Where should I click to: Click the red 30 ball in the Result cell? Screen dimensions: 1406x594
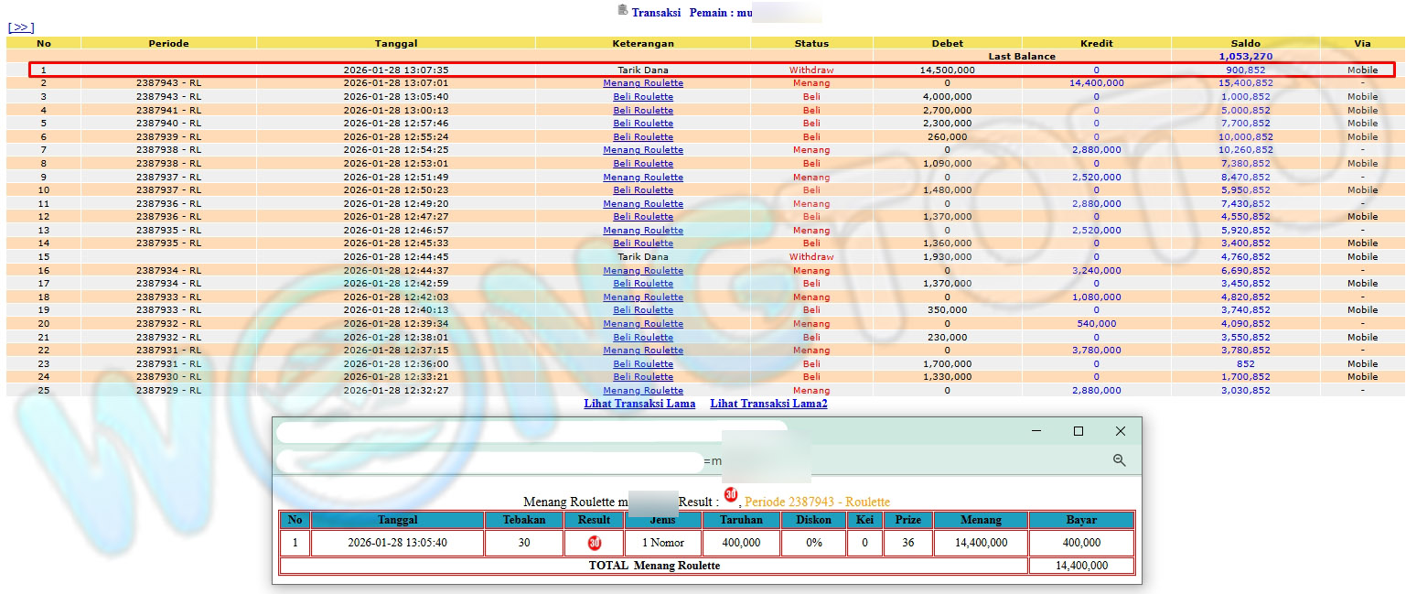(595, 543)
